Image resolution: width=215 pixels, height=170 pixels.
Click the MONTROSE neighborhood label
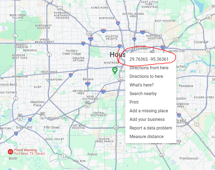click(111, 63)
